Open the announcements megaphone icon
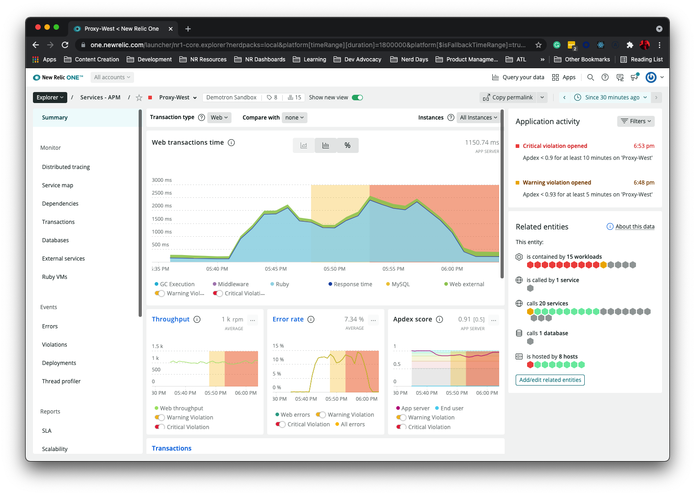 pyautogui.click(x=635, y=77)
